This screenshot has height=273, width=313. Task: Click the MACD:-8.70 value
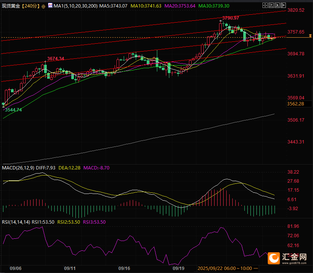click(97, 168)
